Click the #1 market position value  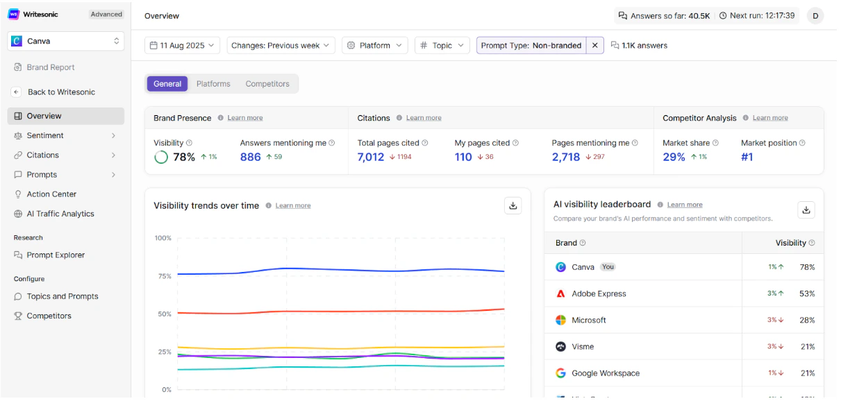tap(747, 157)
